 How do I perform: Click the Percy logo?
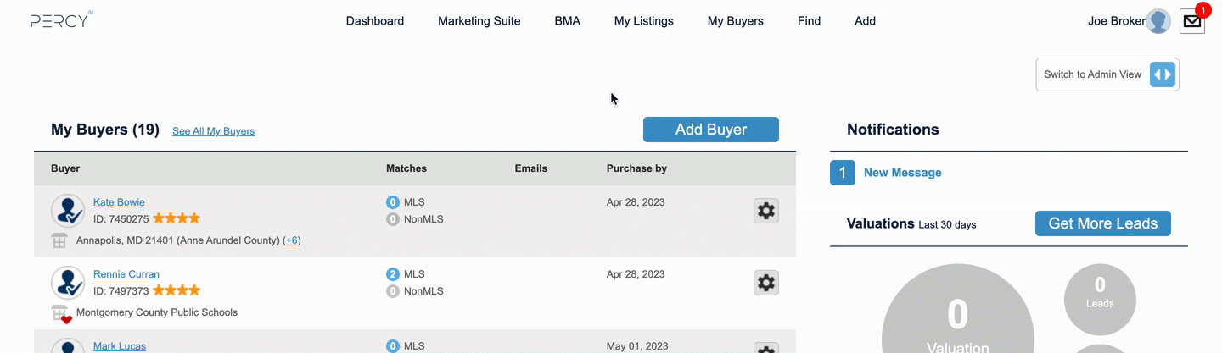[x=61, y=20]
